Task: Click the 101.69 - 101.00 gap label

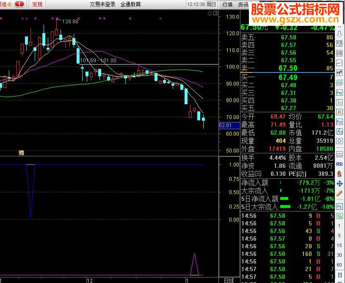Action: coord(98,60)
